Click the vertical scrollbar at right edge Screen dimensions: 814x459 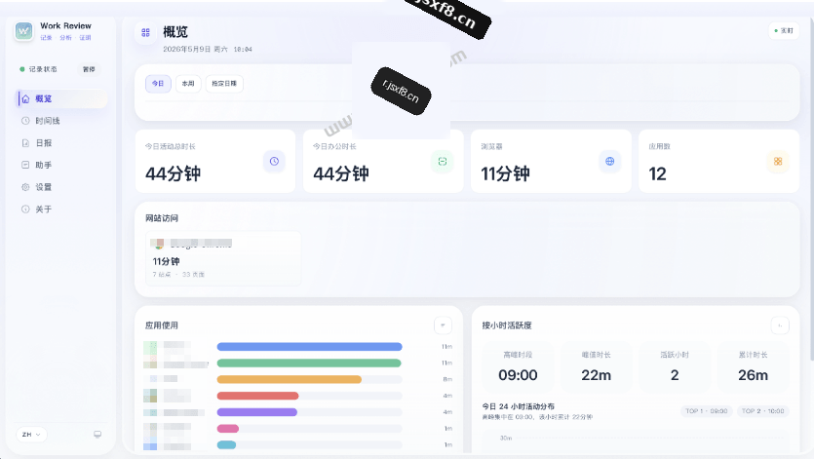(811, 188)
